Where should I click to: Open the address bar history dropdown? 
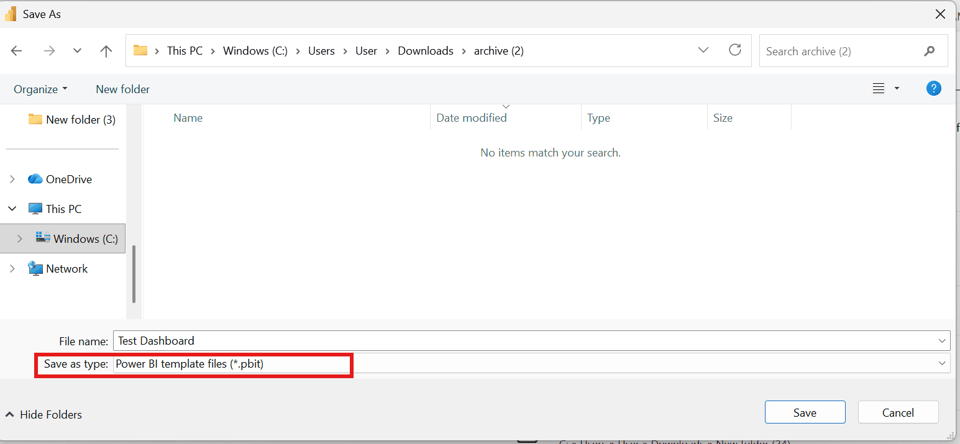tap(703, 50)
